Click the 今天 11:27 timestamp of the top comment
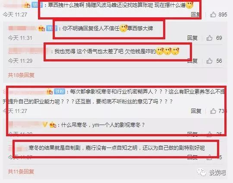 pos(15,15)
